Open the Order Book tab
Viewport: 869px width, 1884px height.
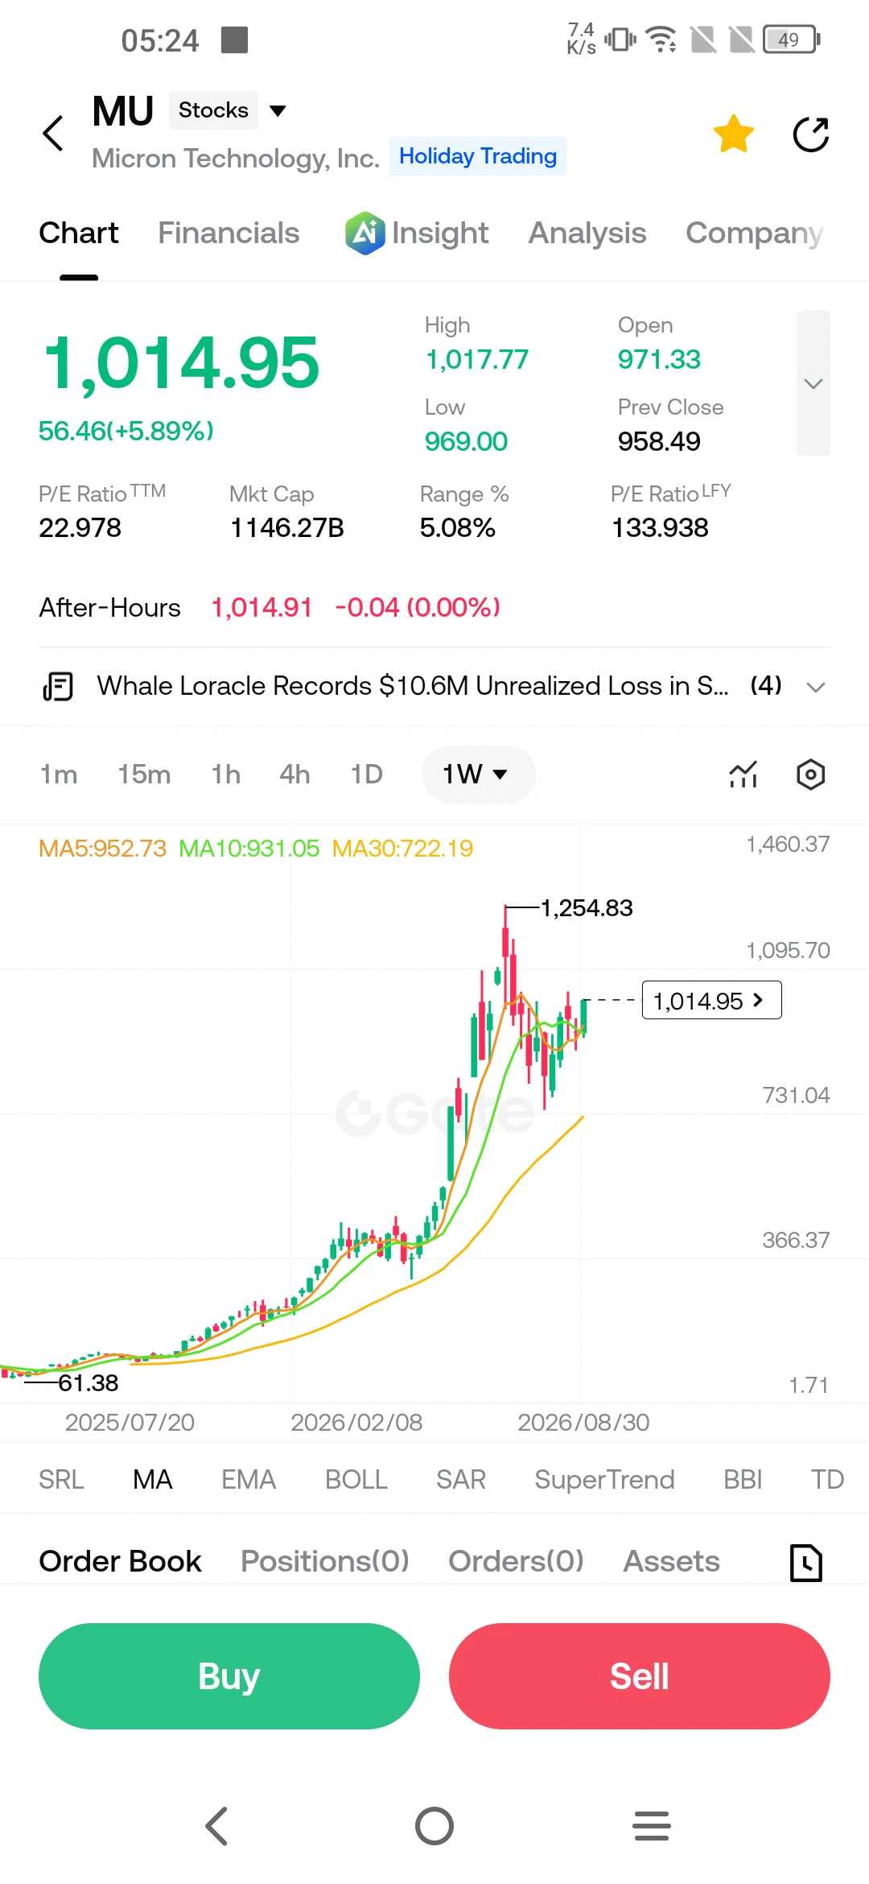(121, 1562)
